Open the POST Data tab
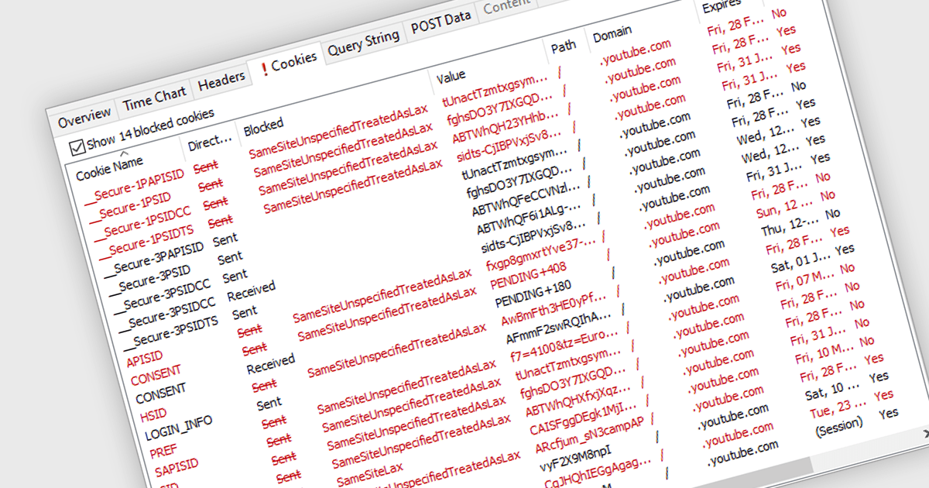This screenshot has height=488, width=929. pyautogui.click(x=441, y=22)
